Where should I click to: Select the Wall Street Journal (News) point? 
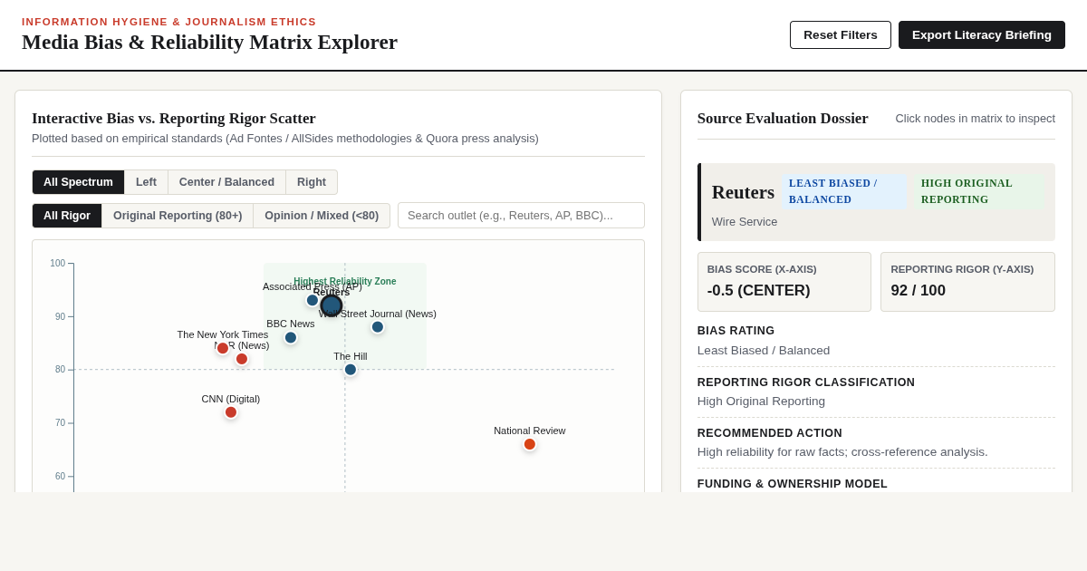tap(378, 326)
